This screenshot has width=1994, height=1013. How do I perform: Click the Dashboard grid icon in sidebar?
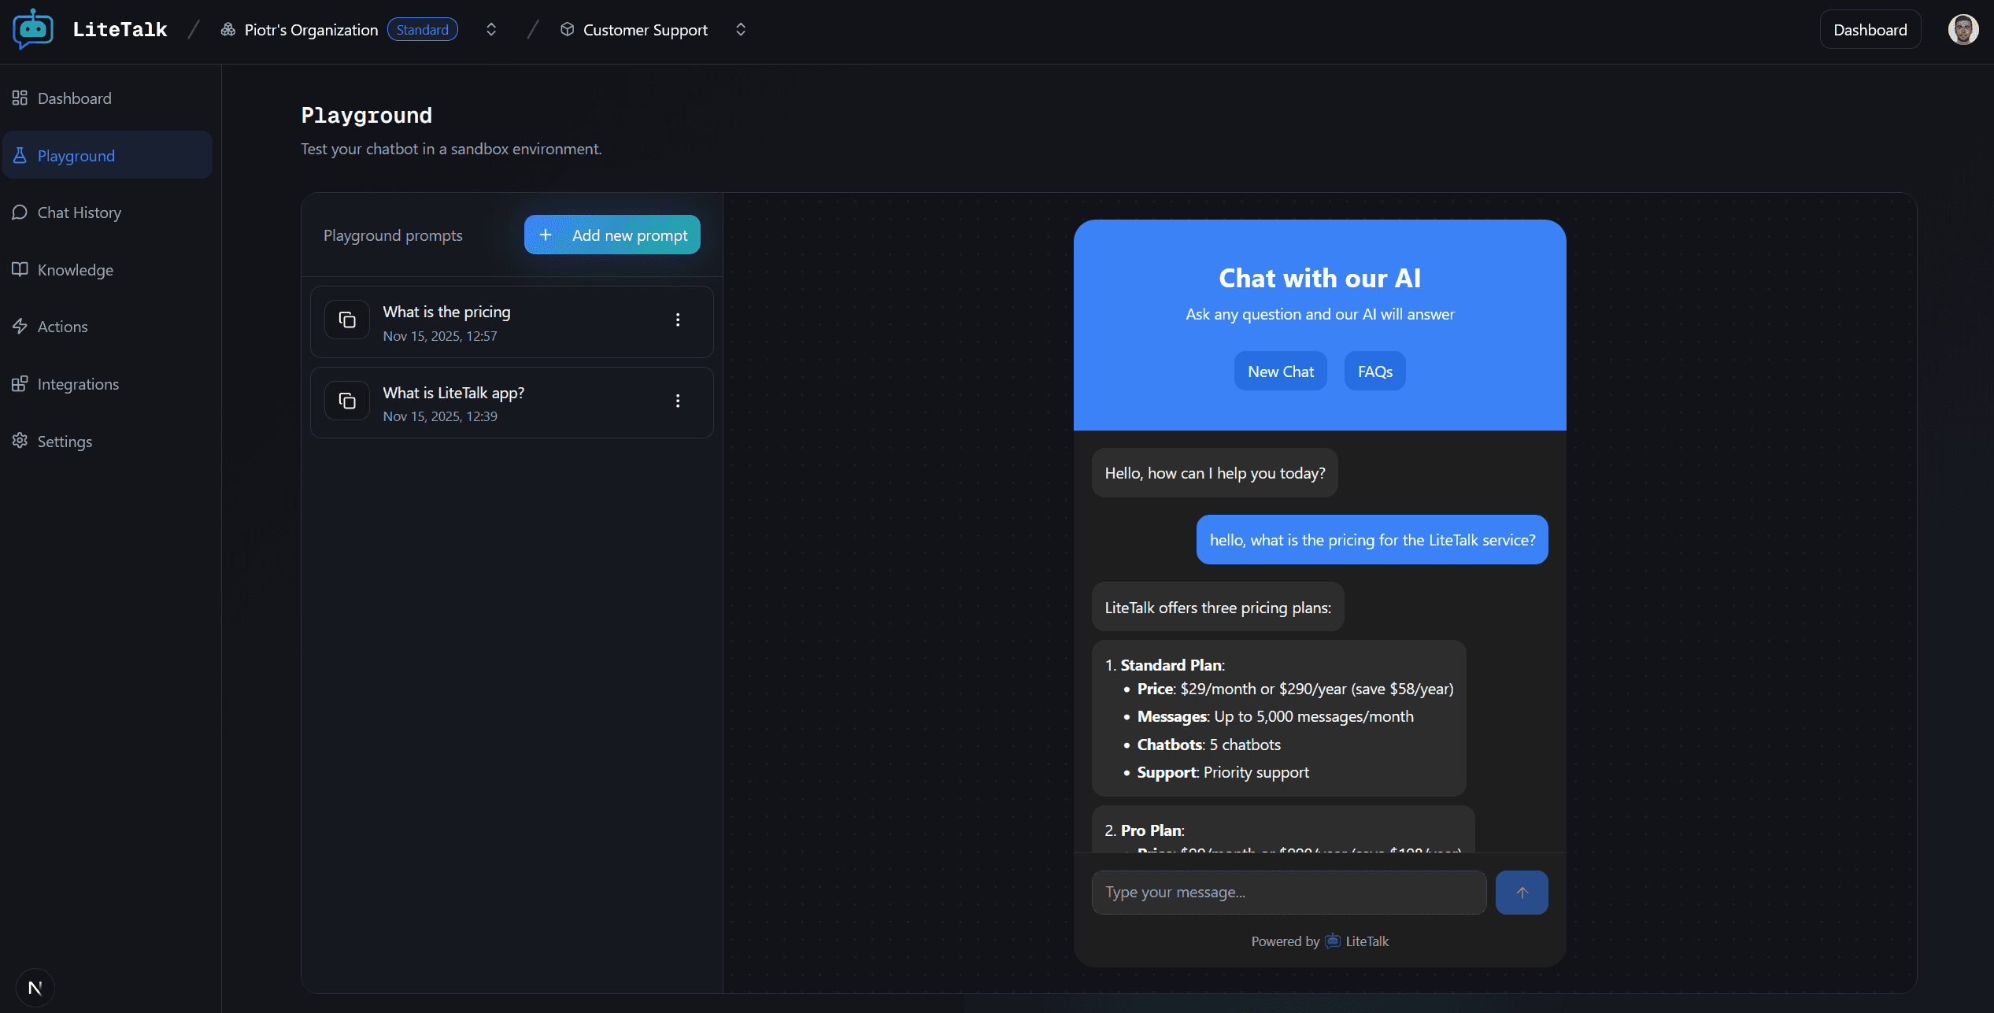[x=20, y=98]
